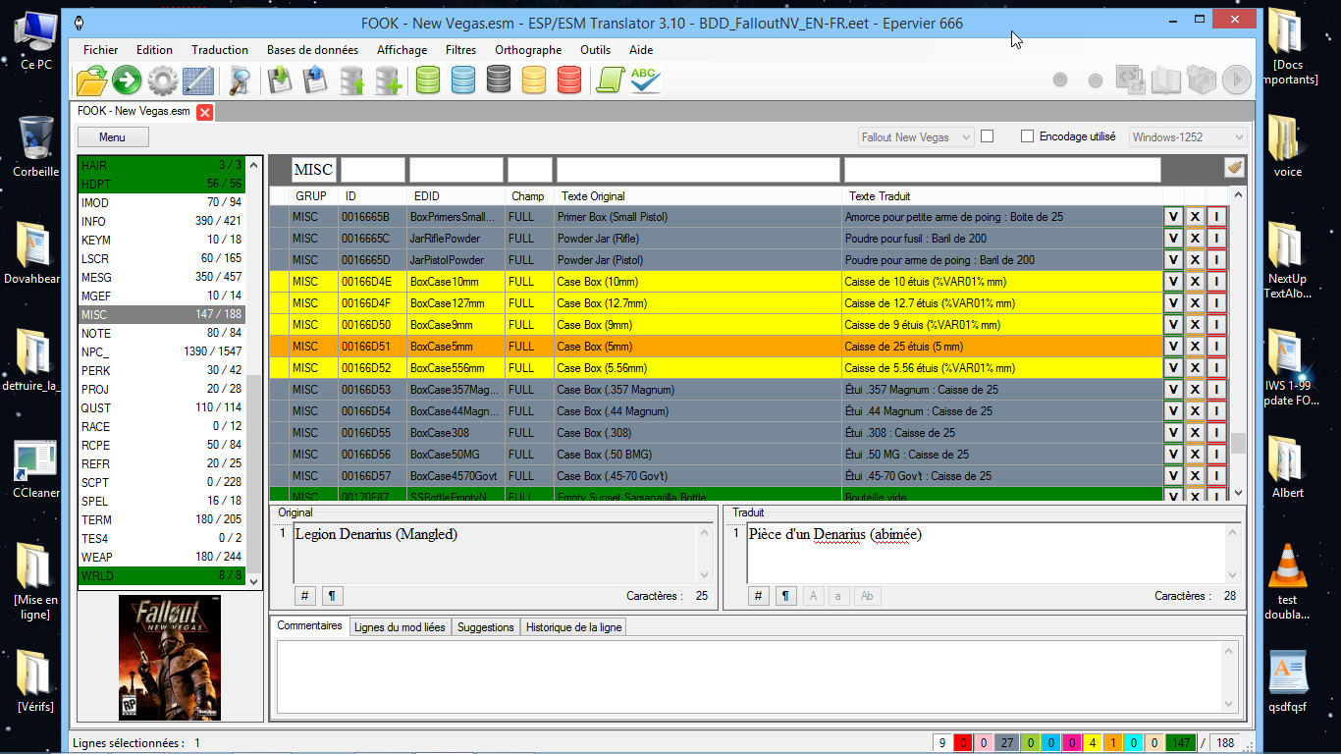The width and height of the screenshot is (1341, 754).
Task: Click the yellow database cylinder icon
Action: click(x=534, y=81)
